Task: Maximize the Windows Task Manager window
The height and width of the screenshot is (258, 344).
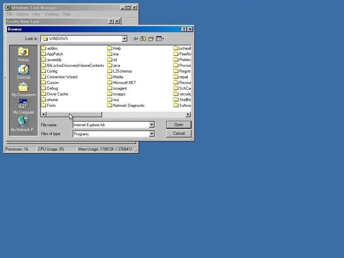Action: (x=128, y=8)
